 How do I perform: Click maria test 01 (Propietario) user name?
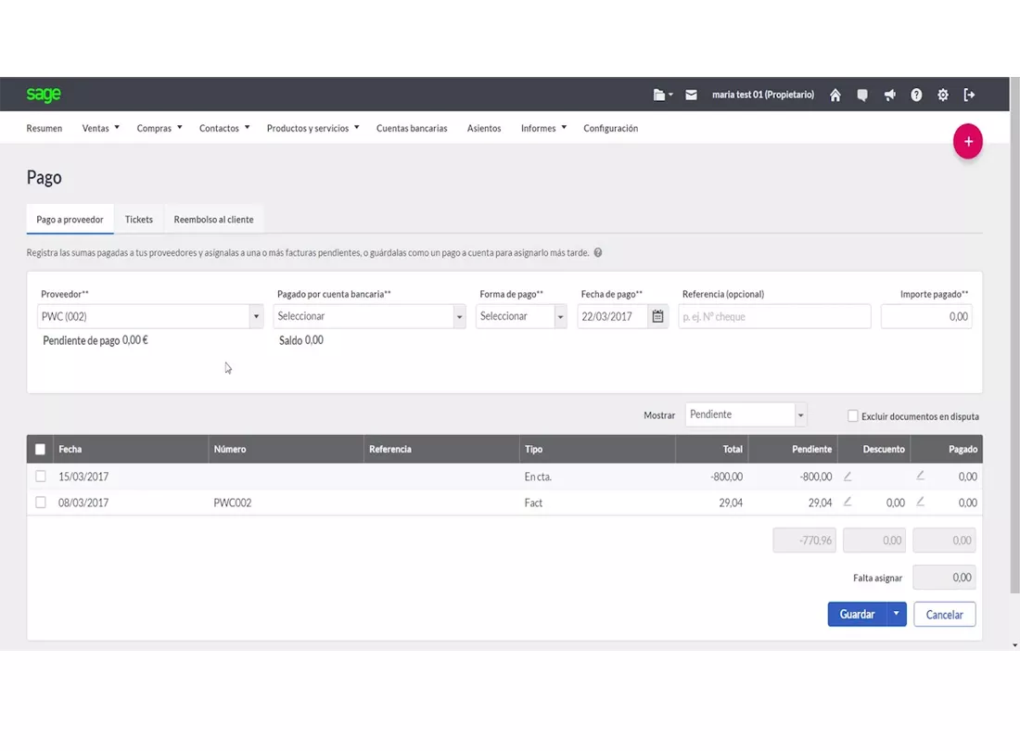point(763,95)
